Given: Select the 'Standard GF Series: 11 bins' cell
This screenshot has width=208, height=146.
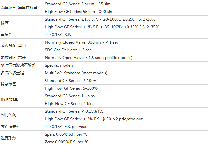Looking at the screenshot, I should (x=70, y=96).
